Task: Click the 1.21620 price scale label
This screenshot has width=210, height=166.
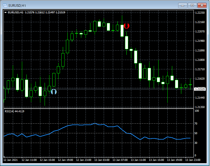Action: tap(200, 79)
